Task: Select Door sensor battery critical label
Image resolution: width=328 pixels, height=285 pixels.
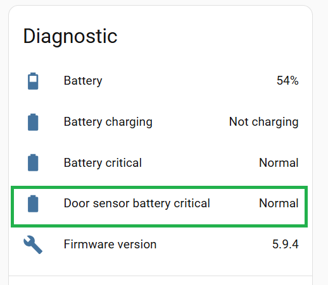Action: pyautogui.click(x=137, y=203)
